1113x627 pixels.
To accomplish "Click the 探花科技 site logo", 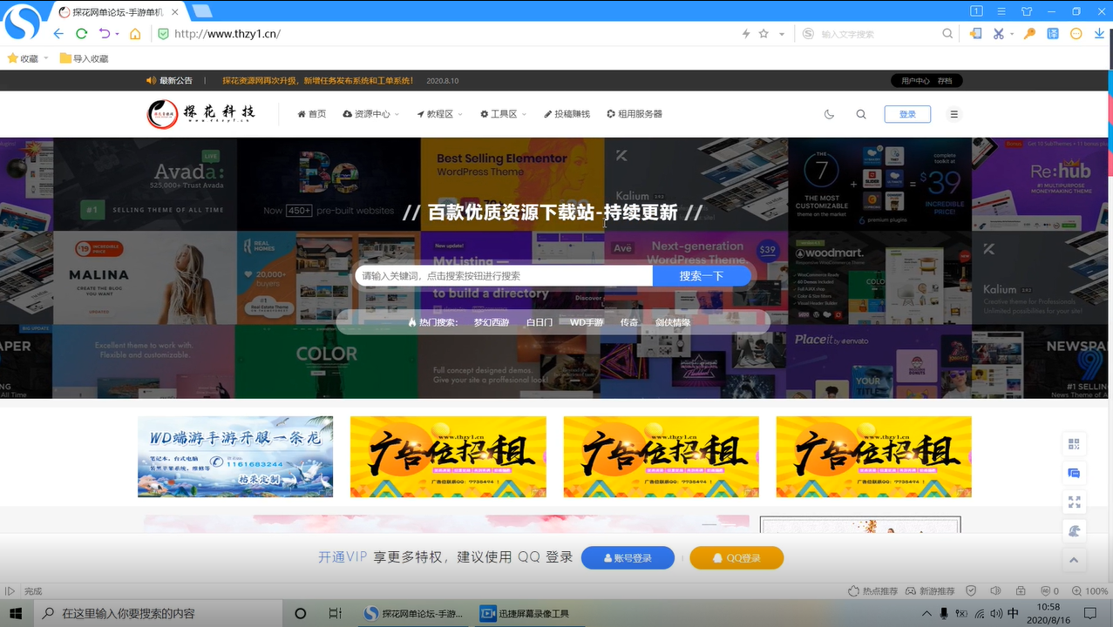I will coord(201,114).
